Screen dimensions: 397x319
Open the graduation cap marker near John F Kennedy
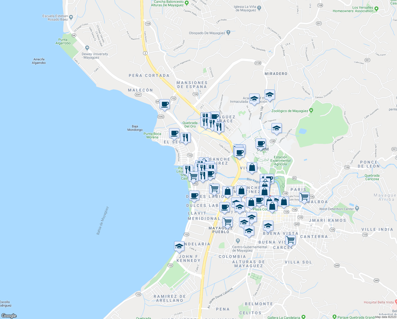coord(179,246)
